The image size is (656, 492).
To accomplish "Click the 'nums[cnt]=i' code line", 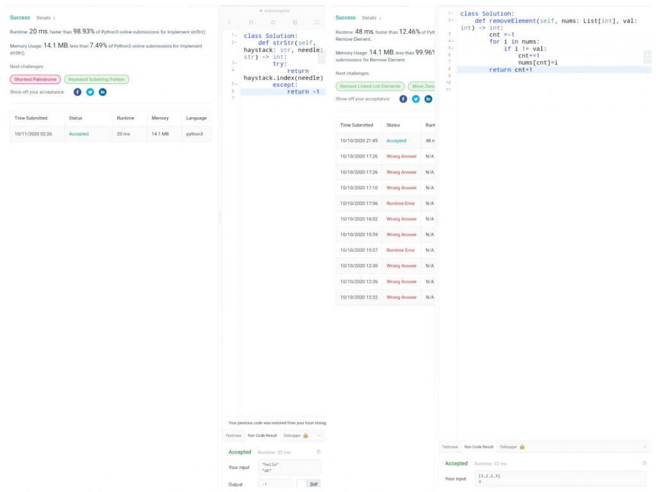I will point(538,63).
